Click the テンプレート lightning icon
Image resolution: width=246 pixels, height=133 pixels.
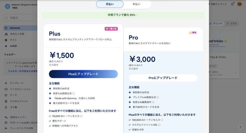click(x=6, y=83)
